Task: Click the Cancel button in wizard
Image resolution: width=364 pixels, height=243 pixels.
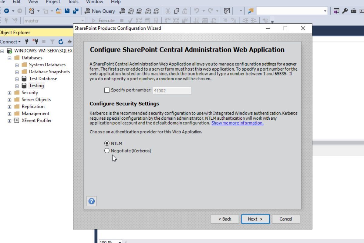Action: tap(286, 219)
